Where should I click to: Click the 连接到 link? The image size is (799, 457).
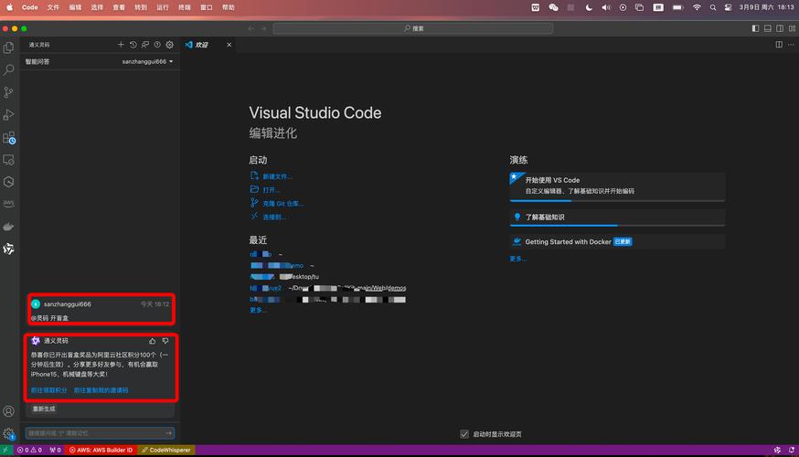point(274,217)
